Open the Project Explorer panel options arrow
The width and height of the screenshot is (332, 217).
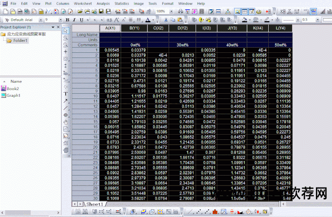pyautogui.click(x=53, y=27)
